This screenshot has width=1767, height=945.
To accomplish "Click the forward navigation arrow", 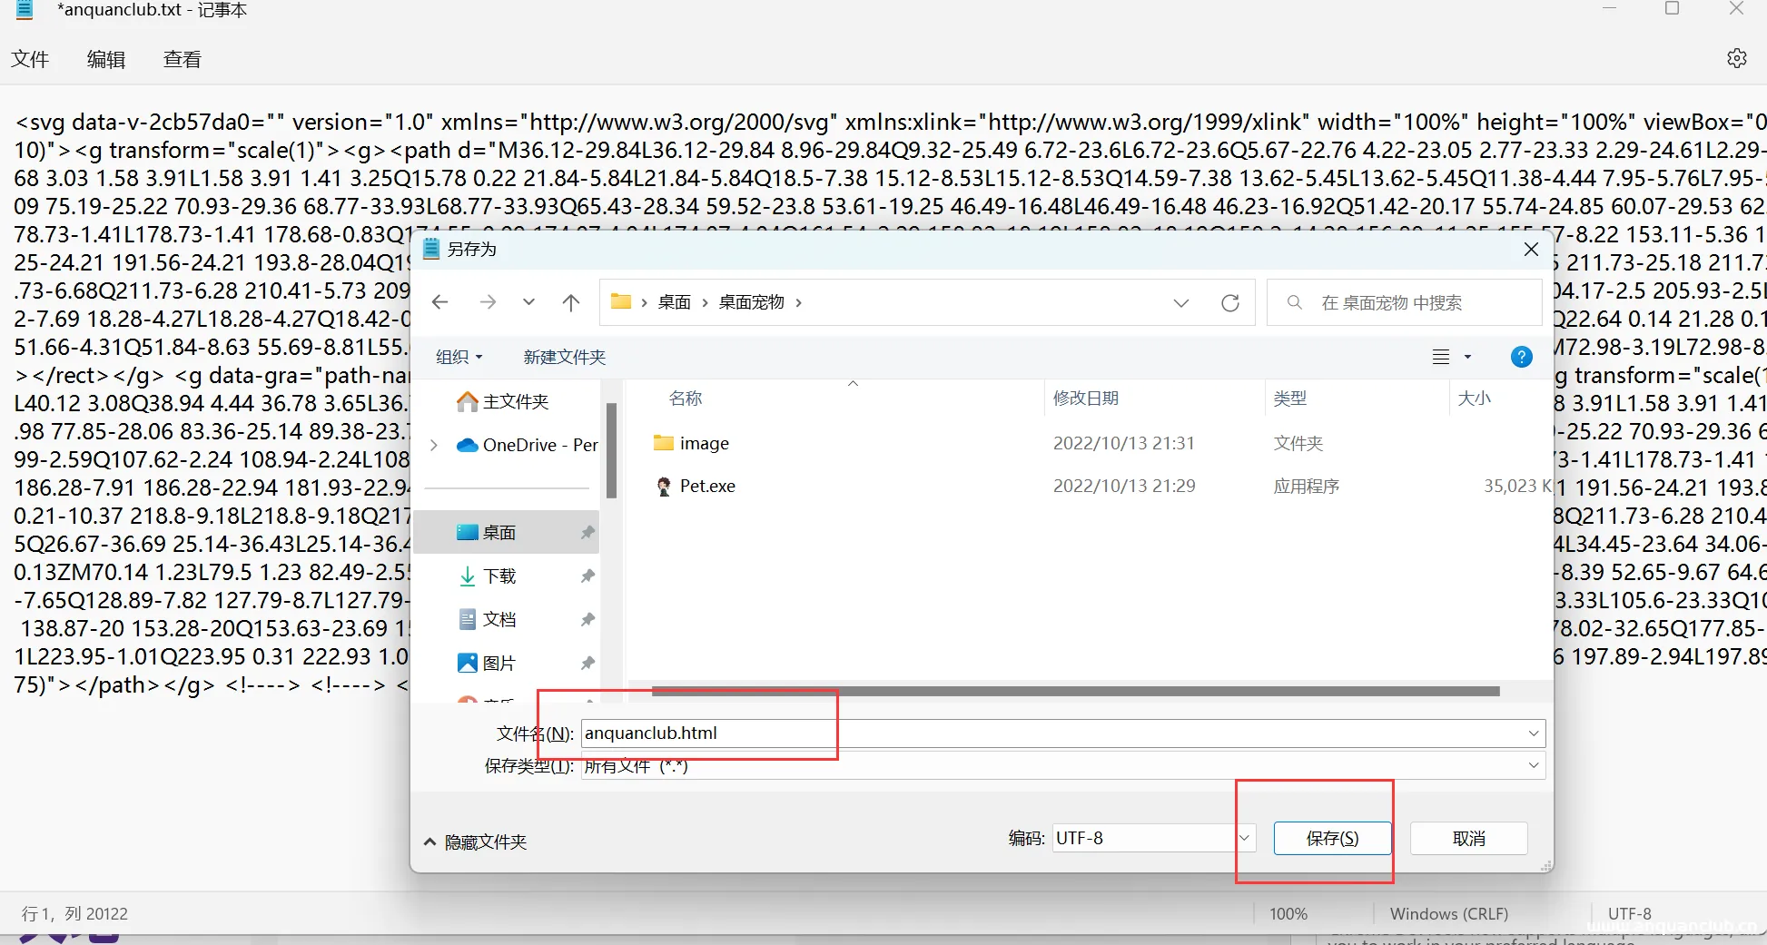I will coord(489,301).
